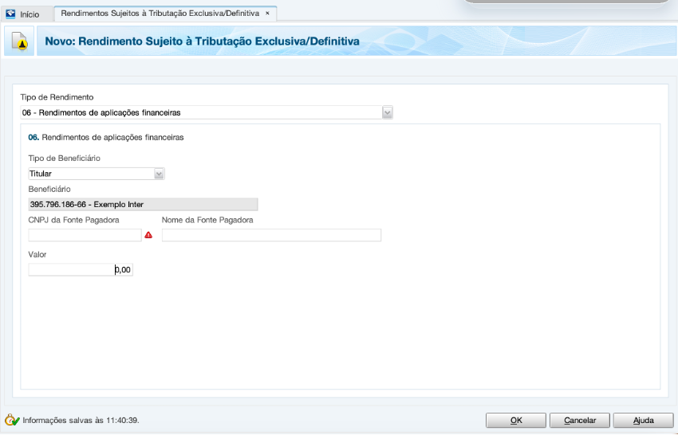Image resolution: width=678 pixels, height=435 pixels.
Task: Click the 'Informações salvas às 11:40:39.' status text
Action: [81, 421]
